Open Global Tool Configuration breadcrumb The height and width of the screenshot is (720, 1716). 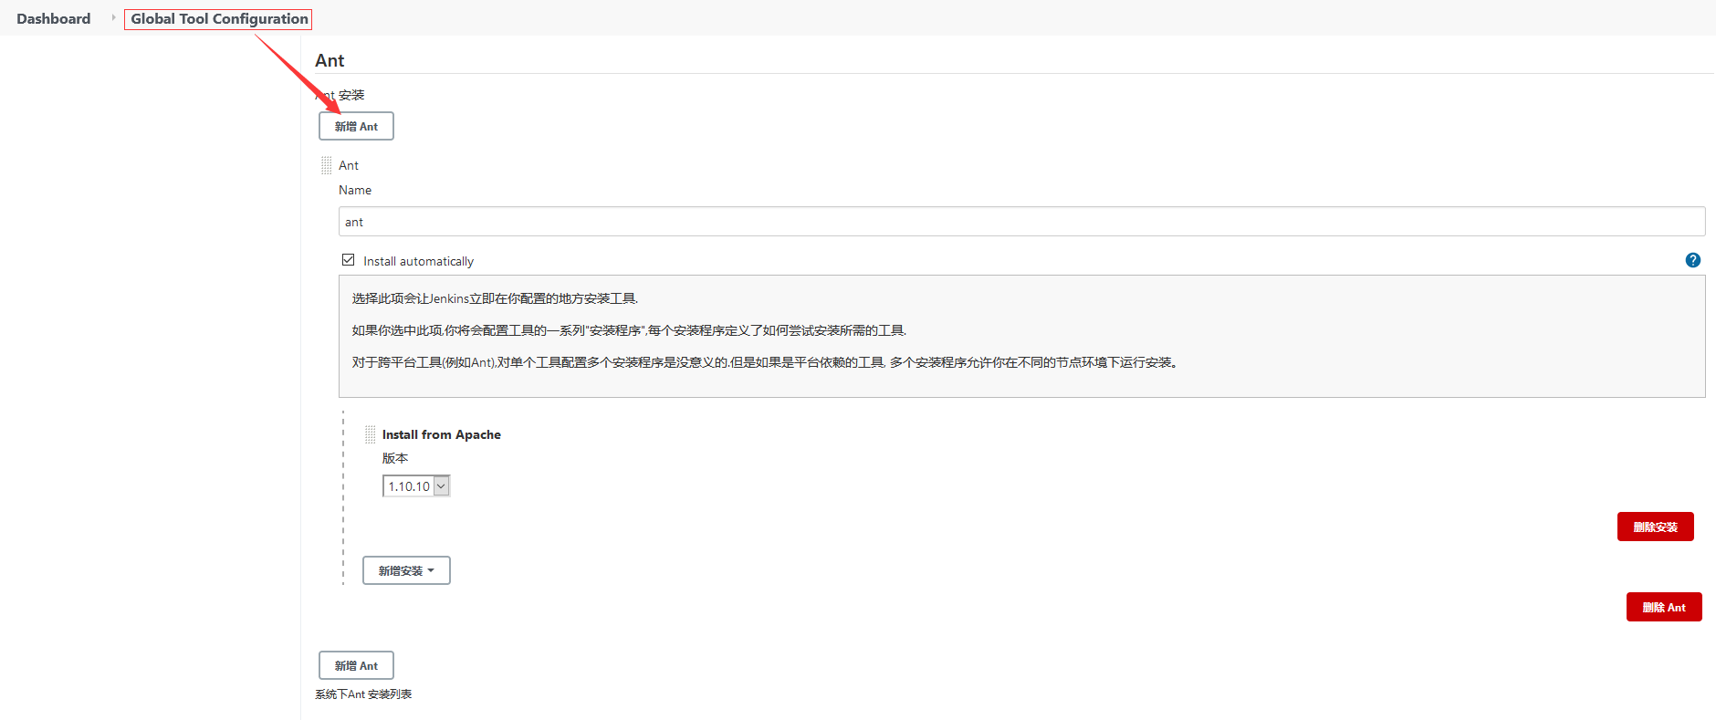point(219,18)
